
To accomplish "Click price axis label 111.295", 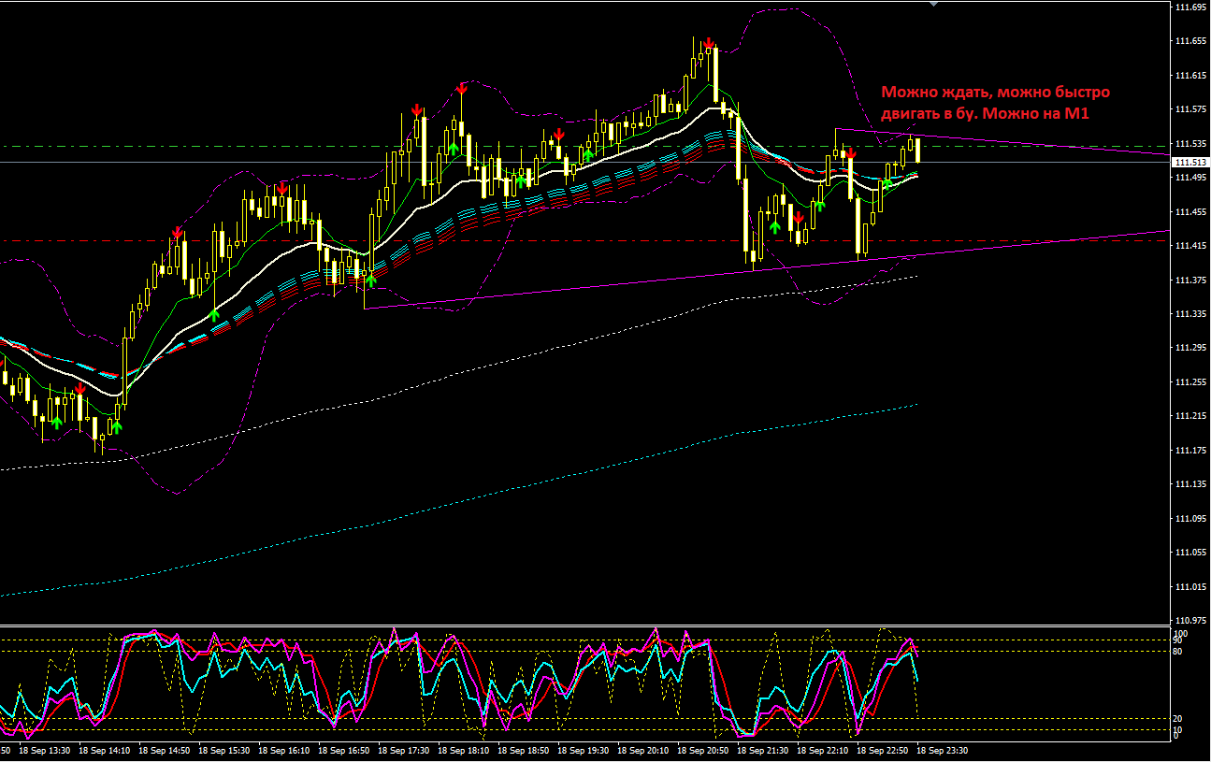I will tap(1190, 348).
